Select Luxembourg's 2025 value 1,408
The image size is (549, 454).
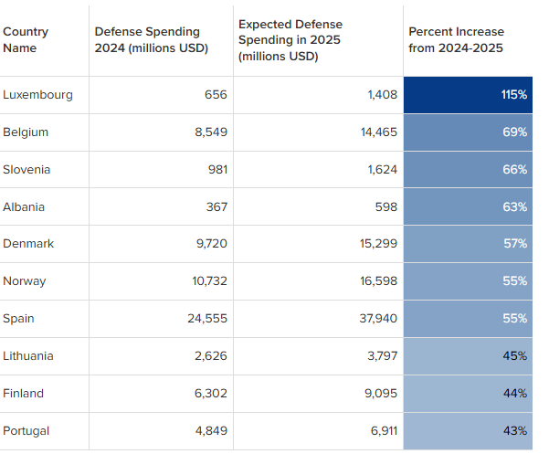pos(383,95)
